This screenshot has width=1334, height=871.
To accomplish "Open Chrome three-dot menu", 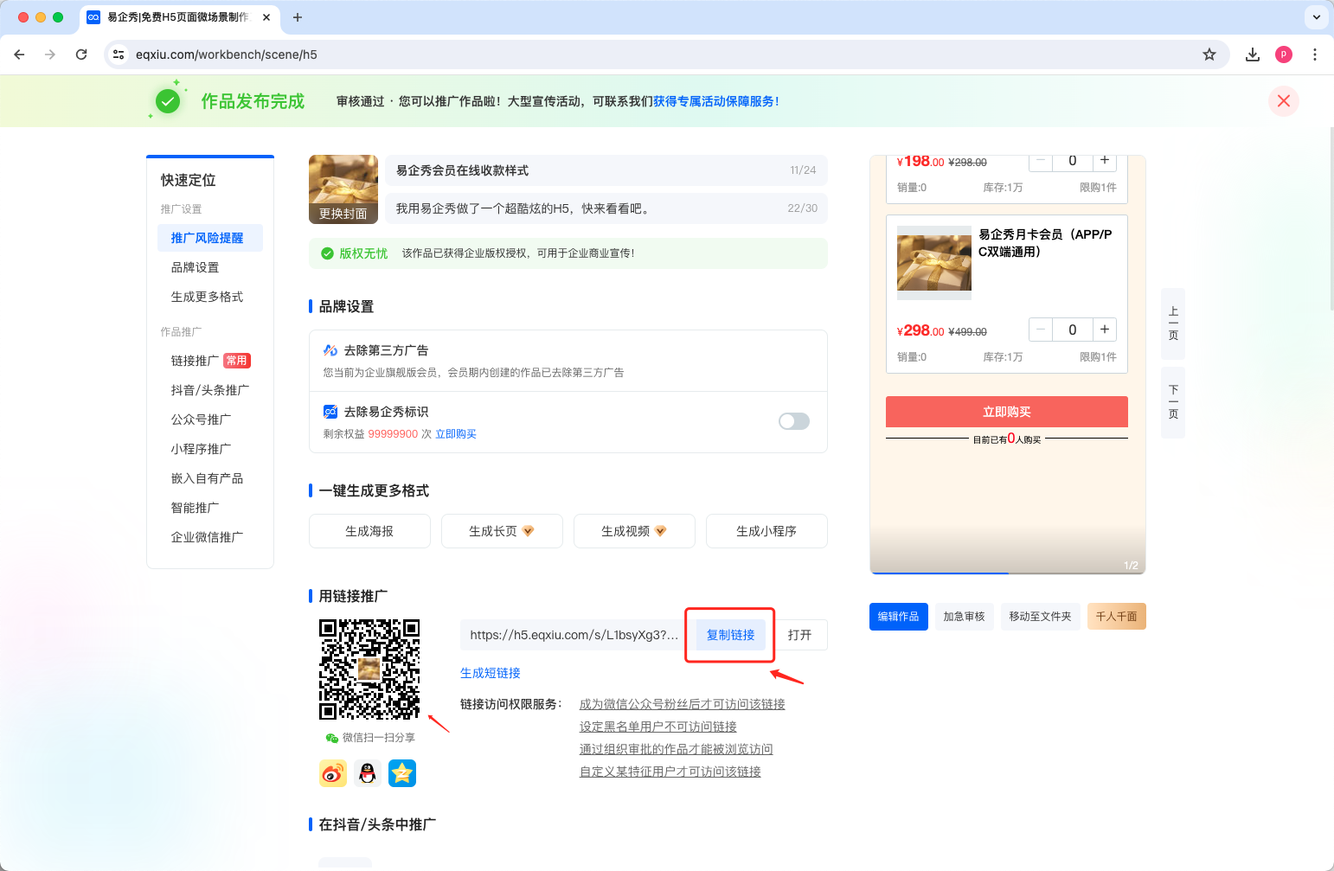I will [x=1315, y=54].
